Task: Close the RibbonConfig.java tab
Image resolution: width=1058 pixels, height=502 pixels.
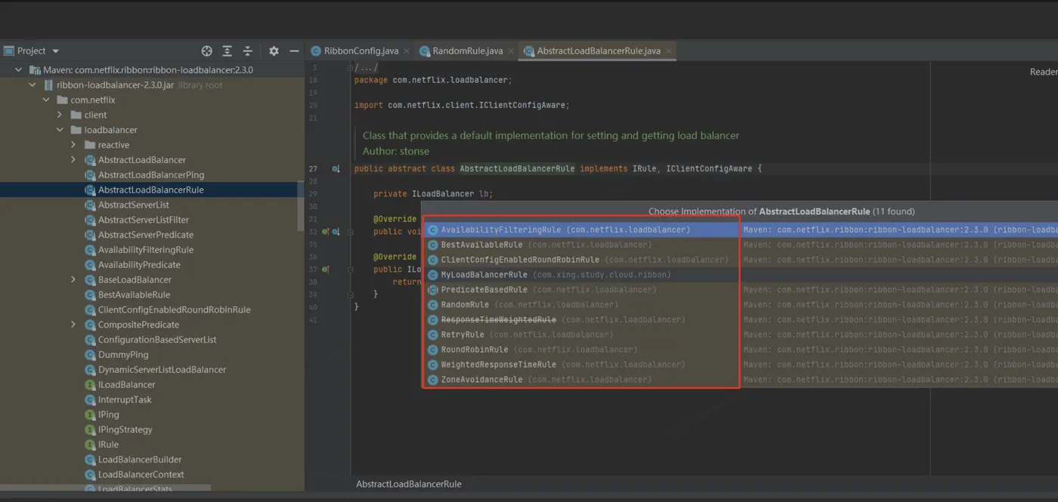Action: [x=407, y=51]
